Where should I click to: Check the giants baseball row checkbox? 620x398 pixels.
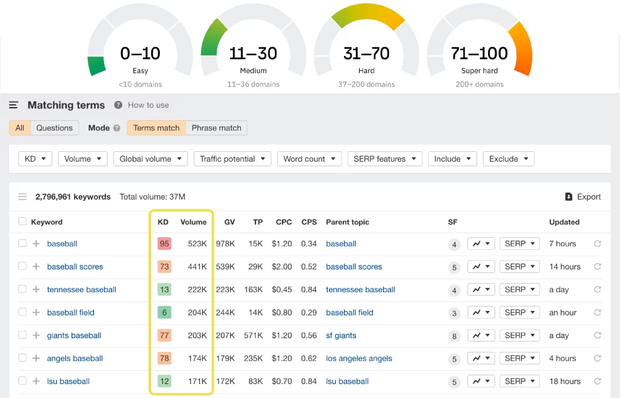click(22, 335)
